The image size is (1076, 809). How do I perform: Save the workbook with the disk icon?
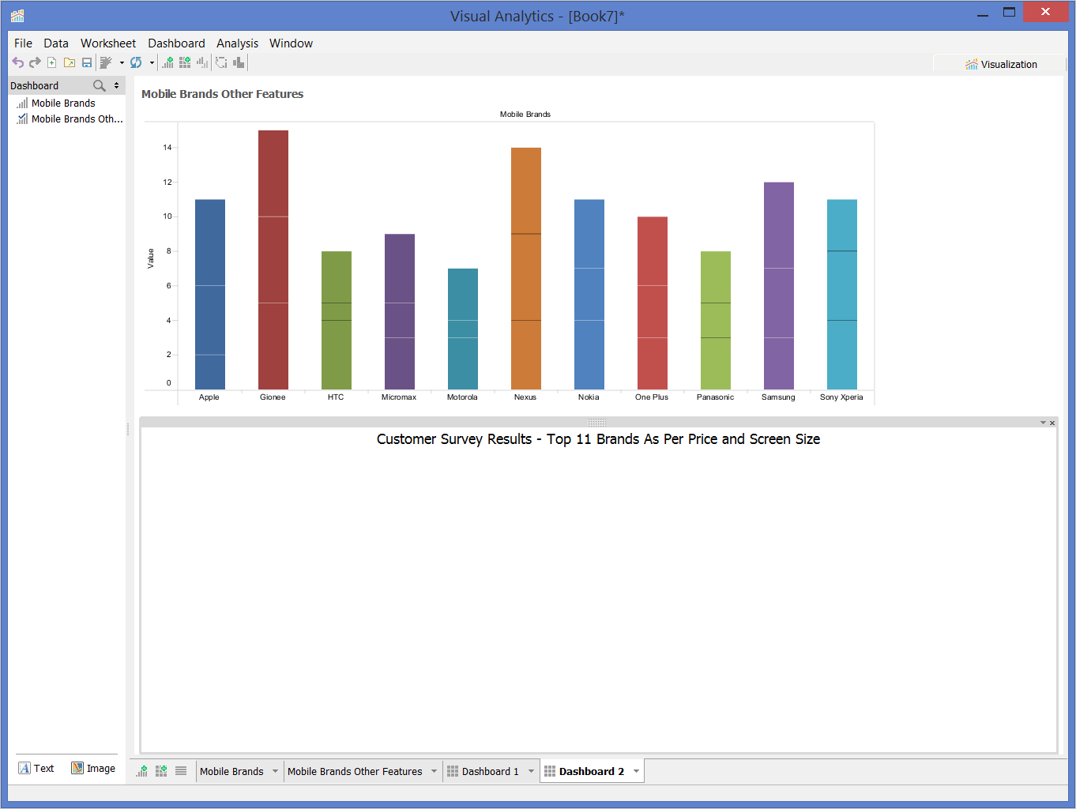click(87, 62)
